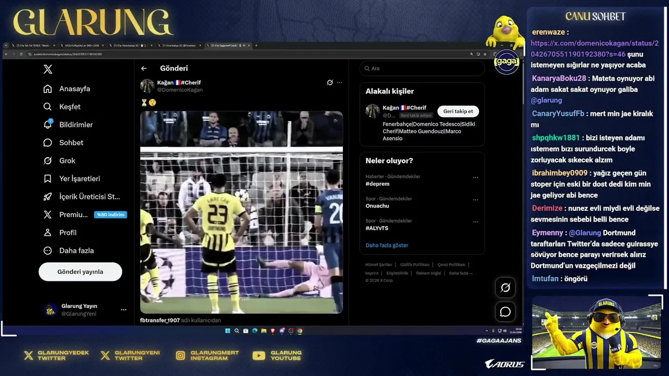Open Profil in the sidebar

60,233
